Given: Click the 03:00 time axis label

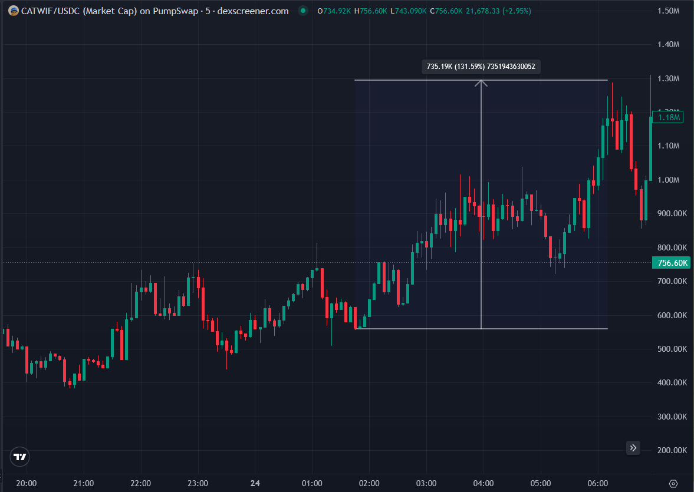Looking at the screenshot, I should 426,483.
